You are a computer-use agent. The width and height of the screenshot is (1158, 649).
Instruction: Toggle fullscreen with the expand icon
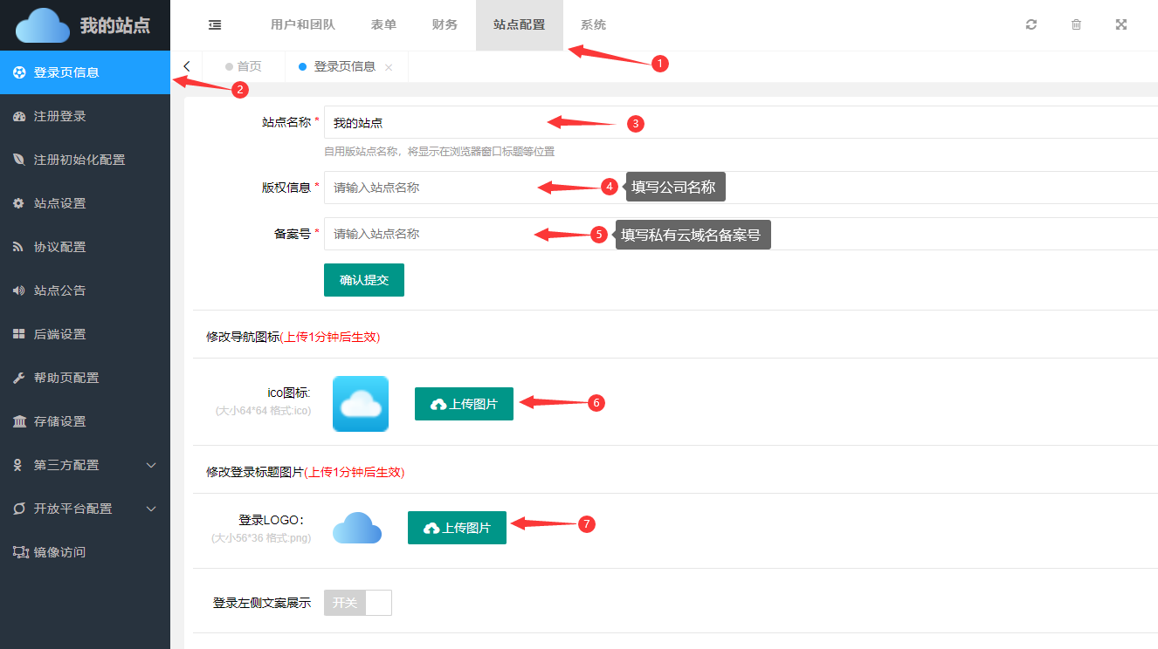tap(1121, 24)
